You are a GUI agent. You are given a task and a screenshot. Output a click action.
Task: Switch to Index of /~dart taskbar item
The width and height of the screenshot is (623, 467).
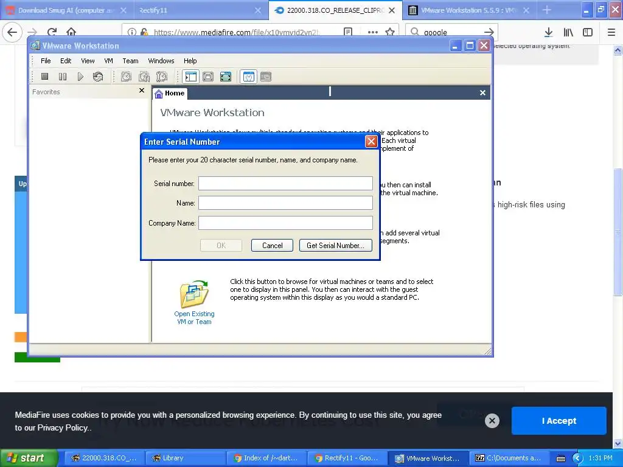pyautogui.click(x=266, y=458)
